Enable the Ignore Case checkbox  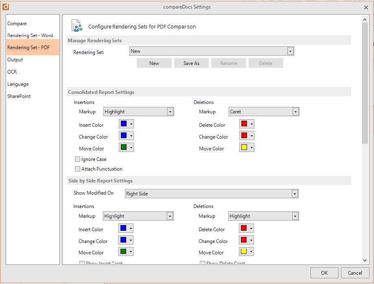pyautogui.click(x=77, y=159)
